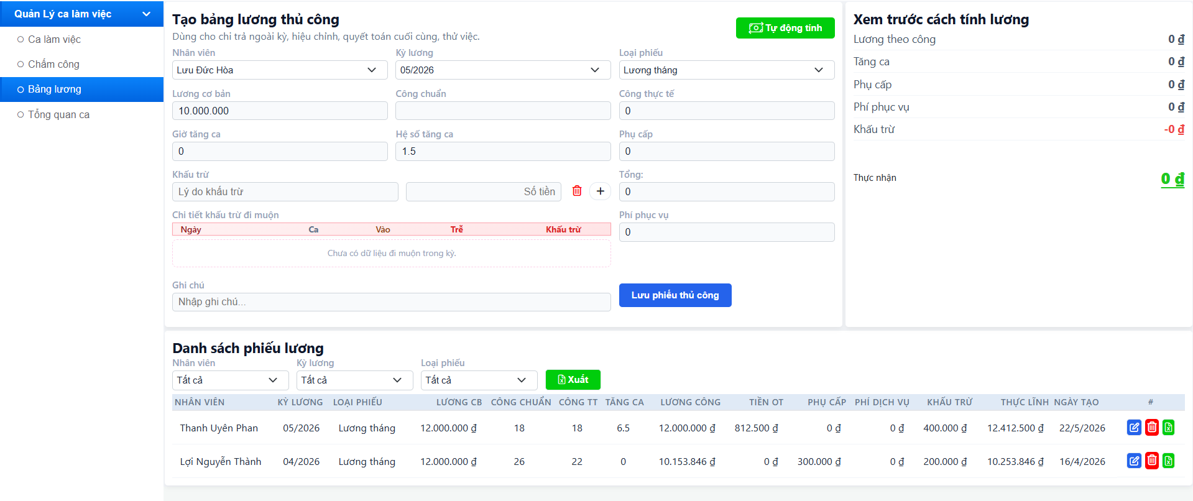
Task: Remove deduction row with trash icon
Action: pos(577,191)
